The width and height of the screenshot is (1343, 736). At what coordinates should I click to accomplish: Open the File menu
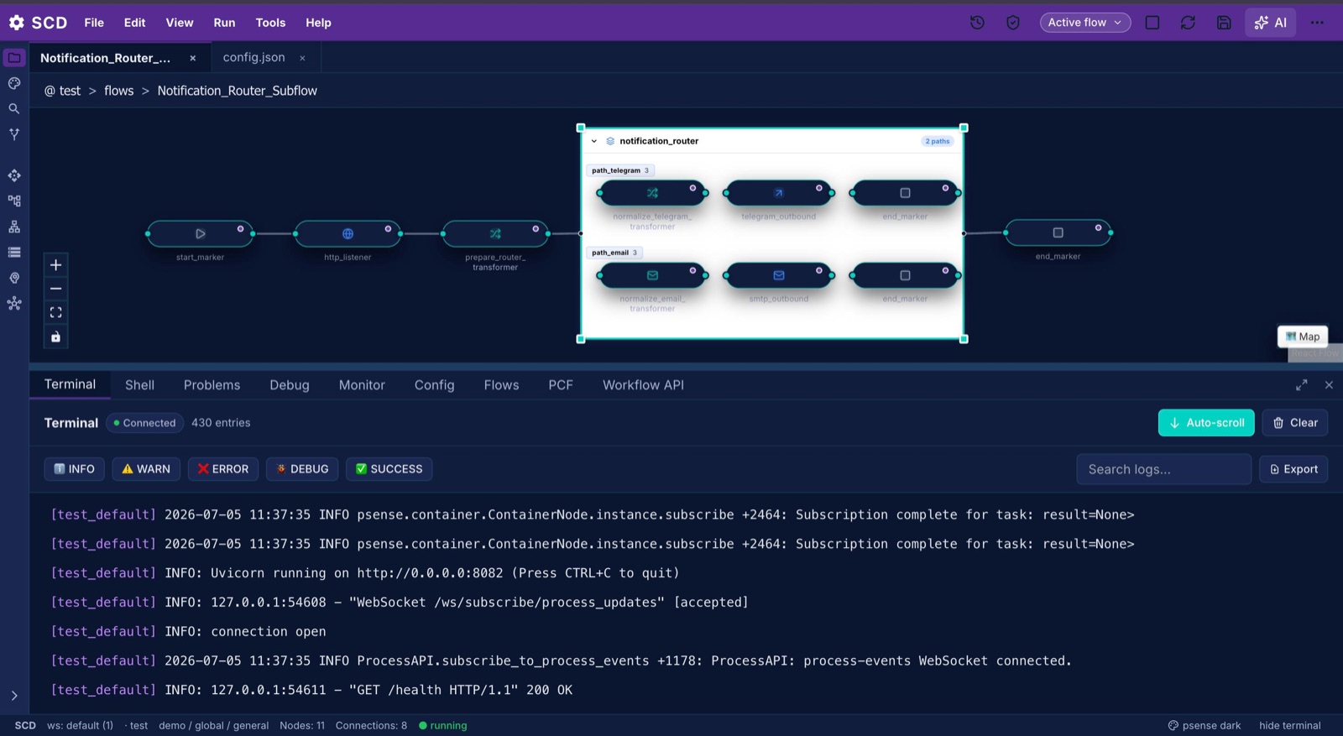pos(94,23)
